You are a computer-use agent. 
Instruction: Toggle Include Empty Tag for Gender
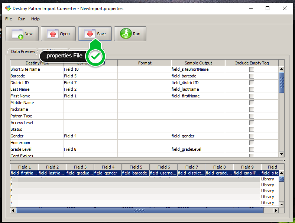point(252,136)
